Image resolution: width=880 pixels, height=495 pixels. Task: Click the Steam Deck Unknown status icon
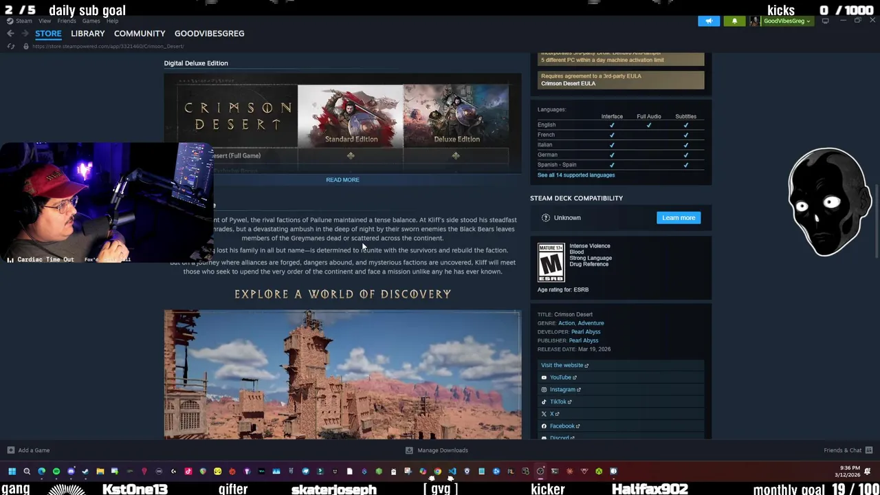coord(546,217)
